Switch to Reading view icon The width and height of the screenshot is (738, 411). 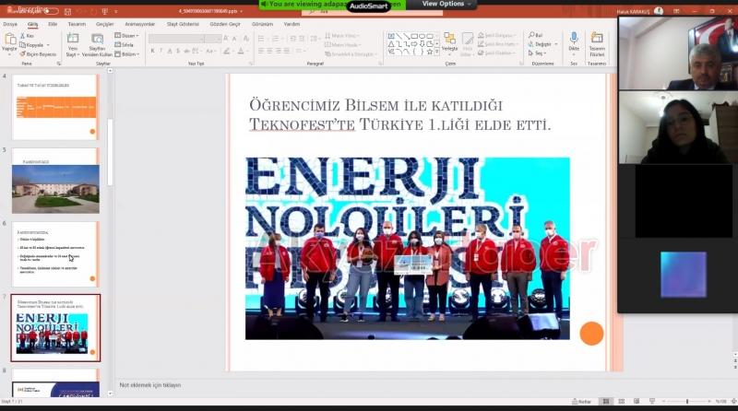click(x=637, y=402)
